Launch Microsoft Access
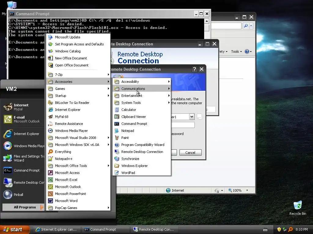Viewport: 313px width, 234px height. tap(78, 173)
